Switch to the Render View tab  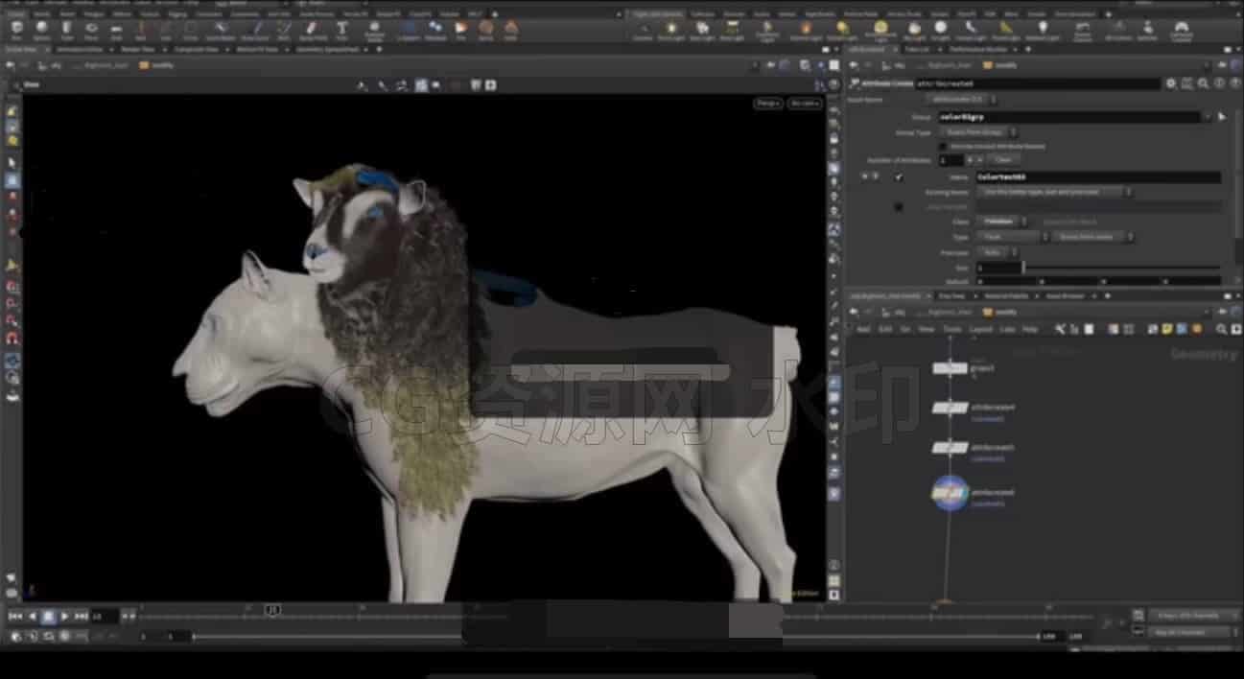coord(136,48)
